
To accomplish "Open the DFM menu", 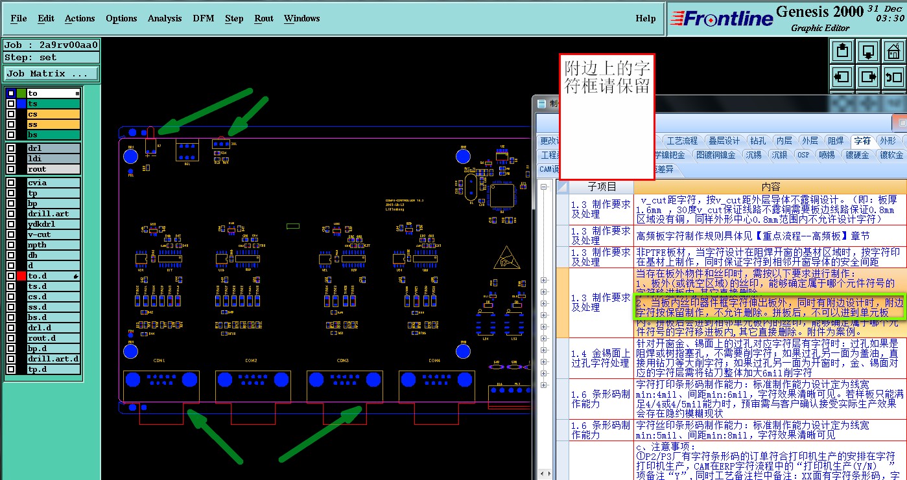I will tap(204, 18).
